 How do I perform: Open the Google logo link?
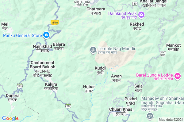pyautogui.click(x=10, y=118)
